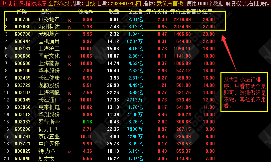Select stock name 华丰股份
271x162 pixels.
(49, 71)
